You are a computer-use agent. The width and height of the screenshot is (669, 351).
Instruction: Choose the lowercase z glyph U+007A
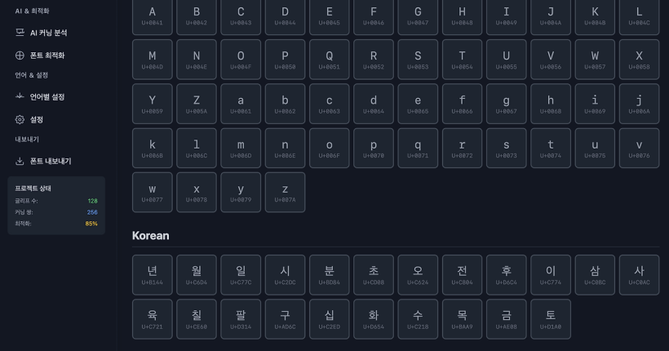285,192
